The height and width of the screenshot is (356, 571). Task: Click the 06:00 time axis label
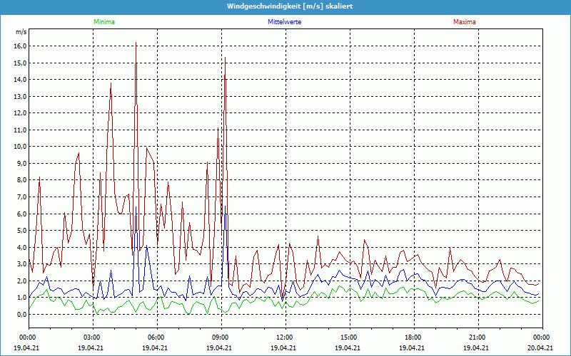[155, 337]
